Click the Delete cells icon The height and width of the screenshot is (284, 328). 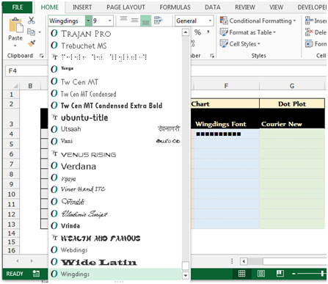[x=309, y=32]
